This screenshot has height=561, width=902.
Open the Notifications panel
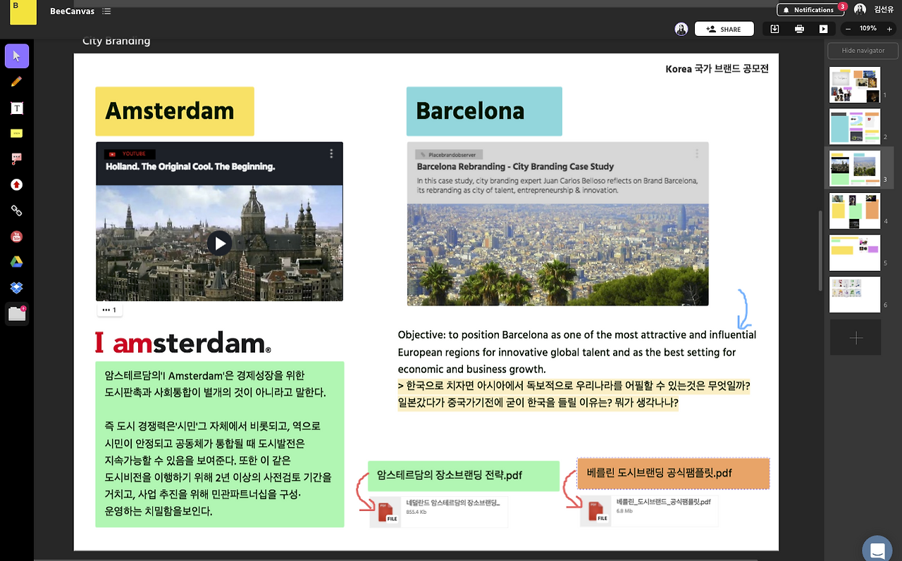click(809, 10)
